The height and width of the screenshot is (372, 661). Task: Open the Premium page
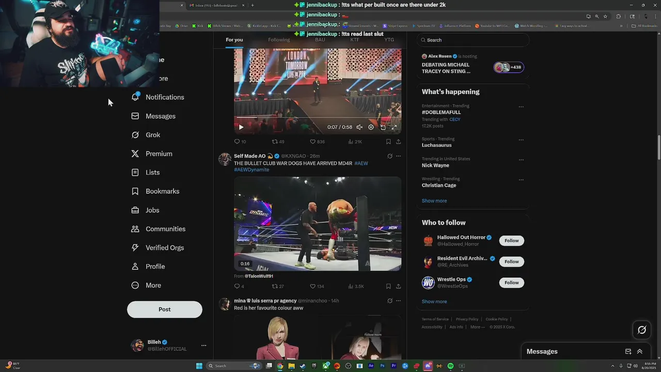pyautogui.click(x=152, y=154)
